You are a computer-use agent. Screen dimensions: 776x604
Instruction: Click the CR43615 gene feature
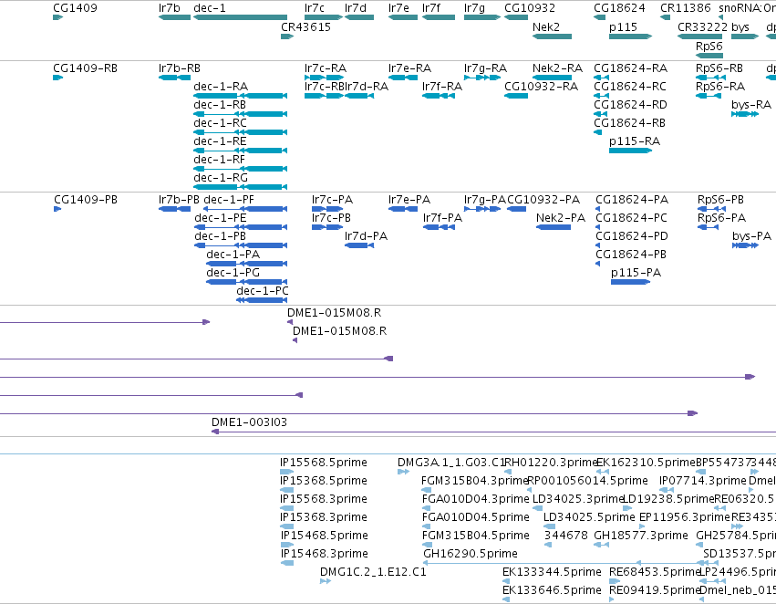point(287,36)
